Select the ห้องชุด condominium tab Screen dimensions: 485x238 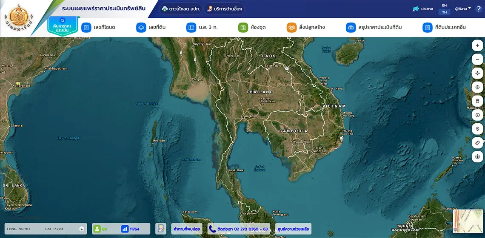click(x=252, y=28)
